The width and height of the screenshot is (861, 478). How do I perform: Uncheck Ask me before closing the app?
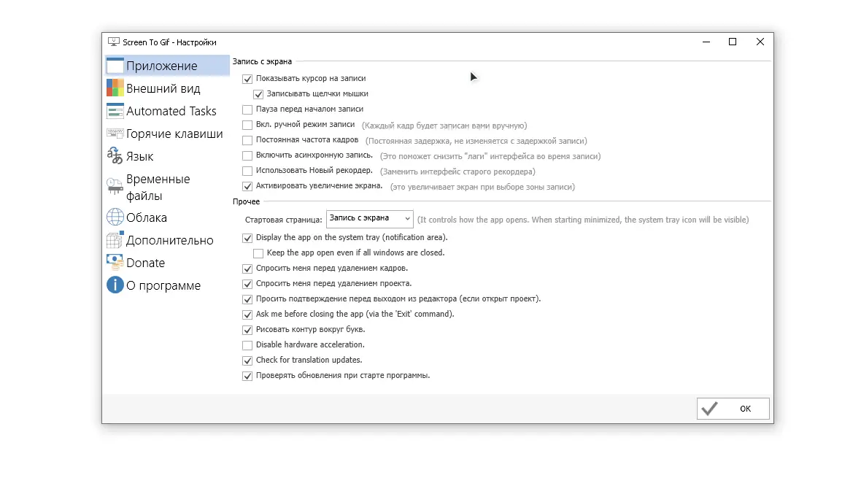[x=247, y=315]
